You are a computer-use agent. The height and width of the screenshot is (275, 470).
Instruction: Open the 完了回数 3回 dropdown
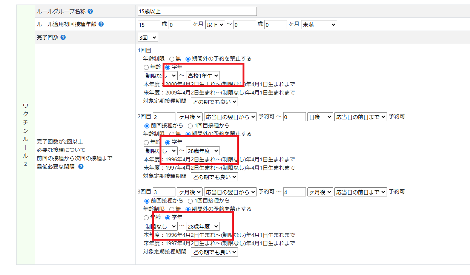tap(148, 38)
